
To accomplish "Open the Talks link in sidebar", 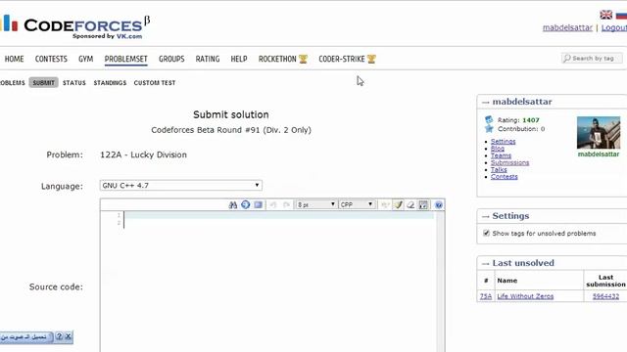I will (x=499, y=169).
